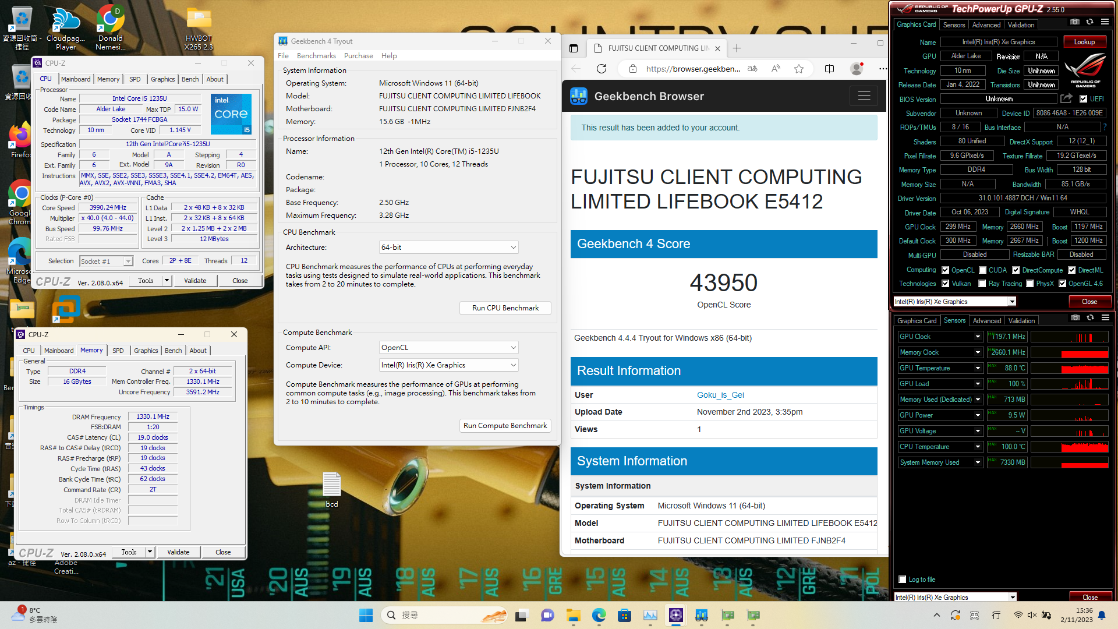1118x629 pixels.
Task: Toggle the PhysX checkbox in GPU-Z
Action: pyautogui.click(x=1030, y=284)
